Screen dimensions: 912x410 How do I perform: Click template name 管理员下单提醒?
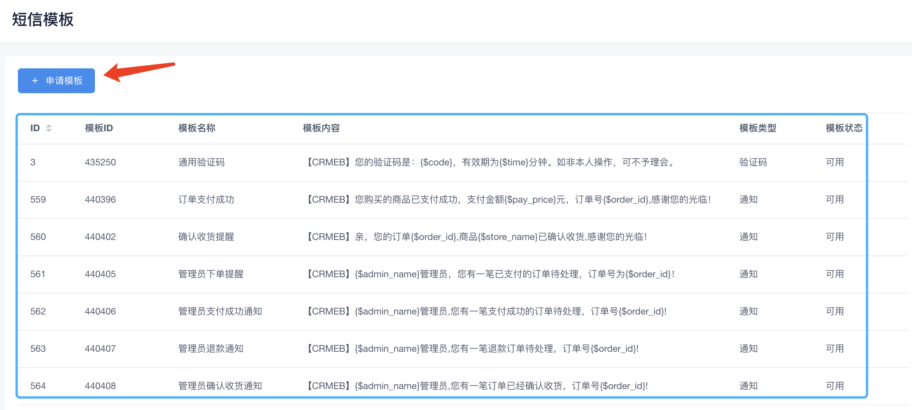click(x=211, y=274)
